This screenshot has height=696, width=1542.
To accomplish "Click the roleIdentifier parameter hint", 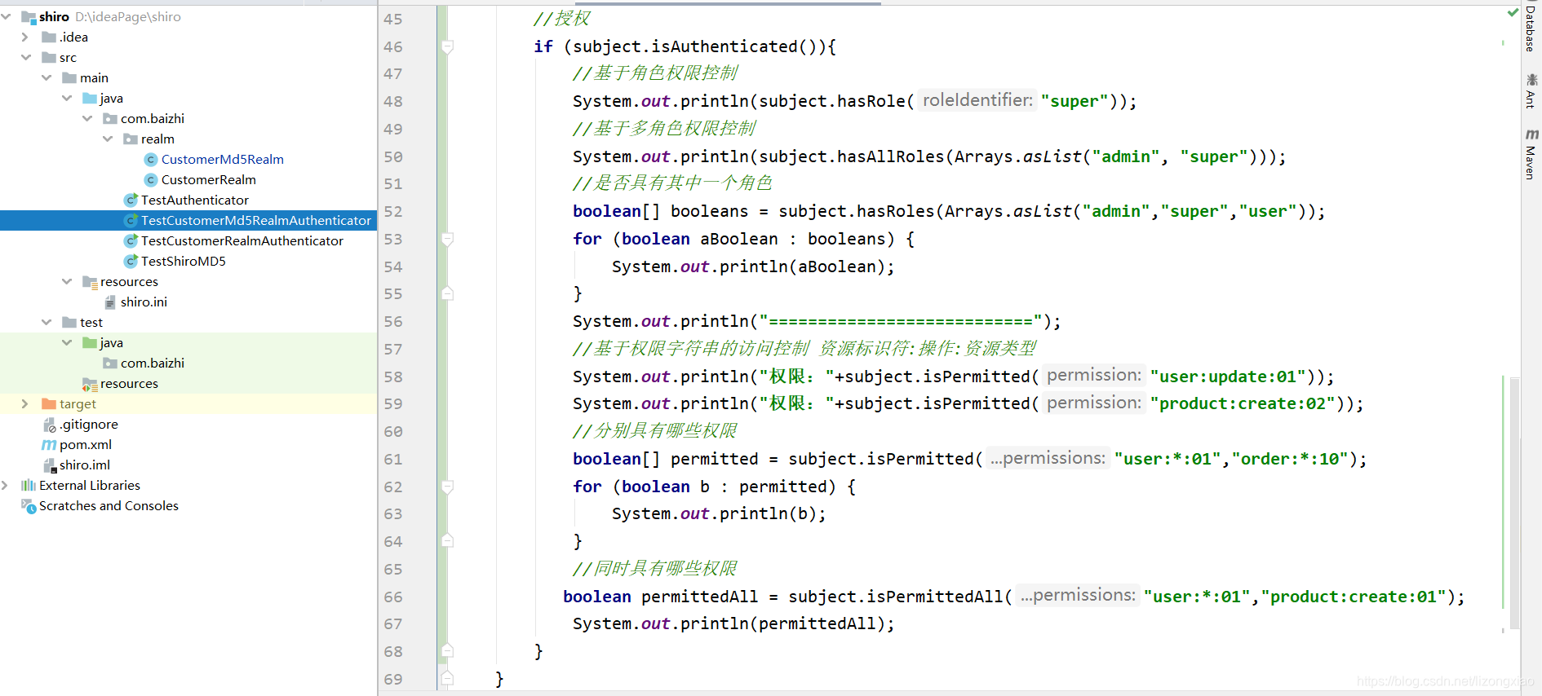I will (977, 100).
